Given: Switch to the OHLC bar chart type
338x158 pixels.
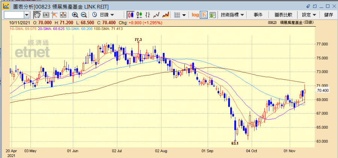Looking at the screenshot, I should click(x=148, y=15).
